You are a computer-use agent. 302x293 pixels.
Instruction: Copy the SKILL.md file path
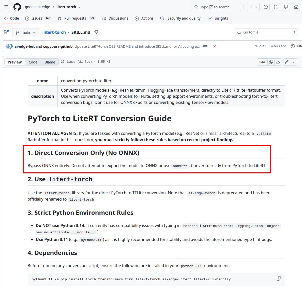point(96,32)
